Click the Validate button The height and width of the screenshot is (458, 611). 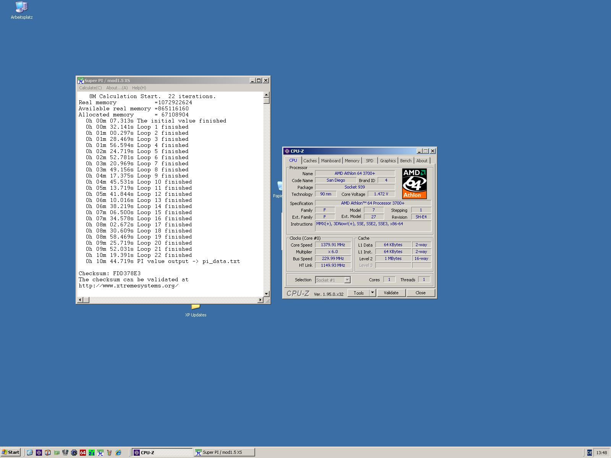click(391, 293)
